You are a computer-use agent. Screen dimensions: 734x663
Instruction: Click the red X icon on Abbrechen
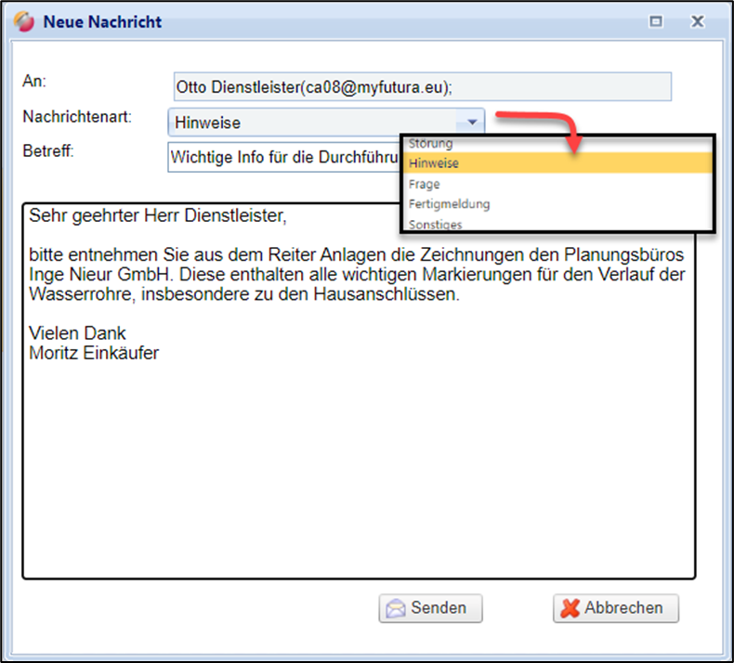[570, 608]
